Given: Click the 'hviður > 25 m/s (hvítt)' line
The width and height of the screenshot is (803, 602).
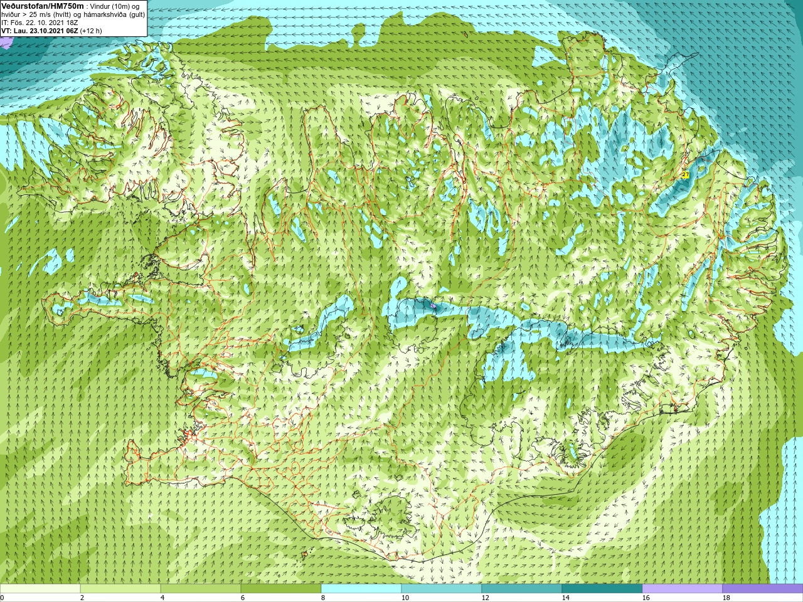Looking at the screenshot, I should (x=73, y=14).
